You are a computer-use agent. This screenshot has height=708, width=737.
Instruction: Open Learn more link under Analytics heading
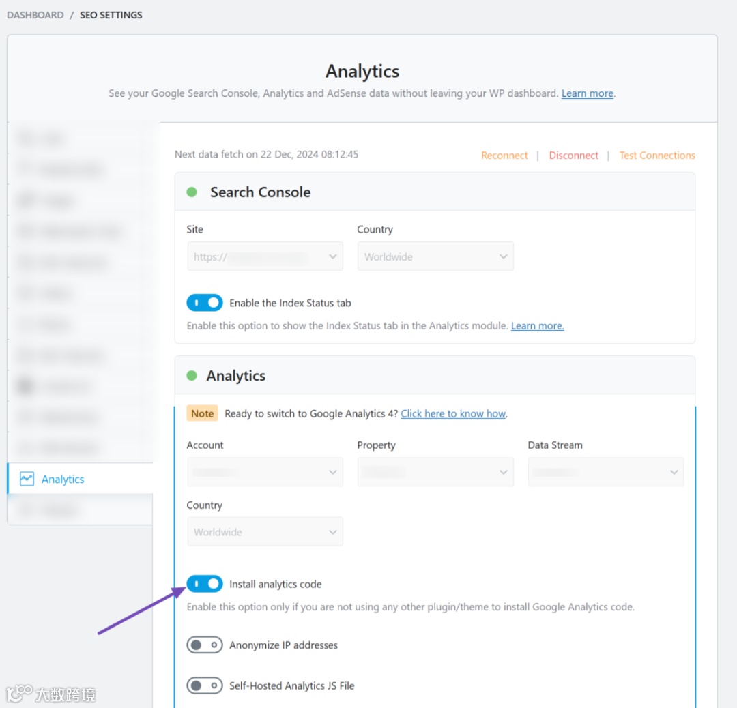tap(587, 93)
